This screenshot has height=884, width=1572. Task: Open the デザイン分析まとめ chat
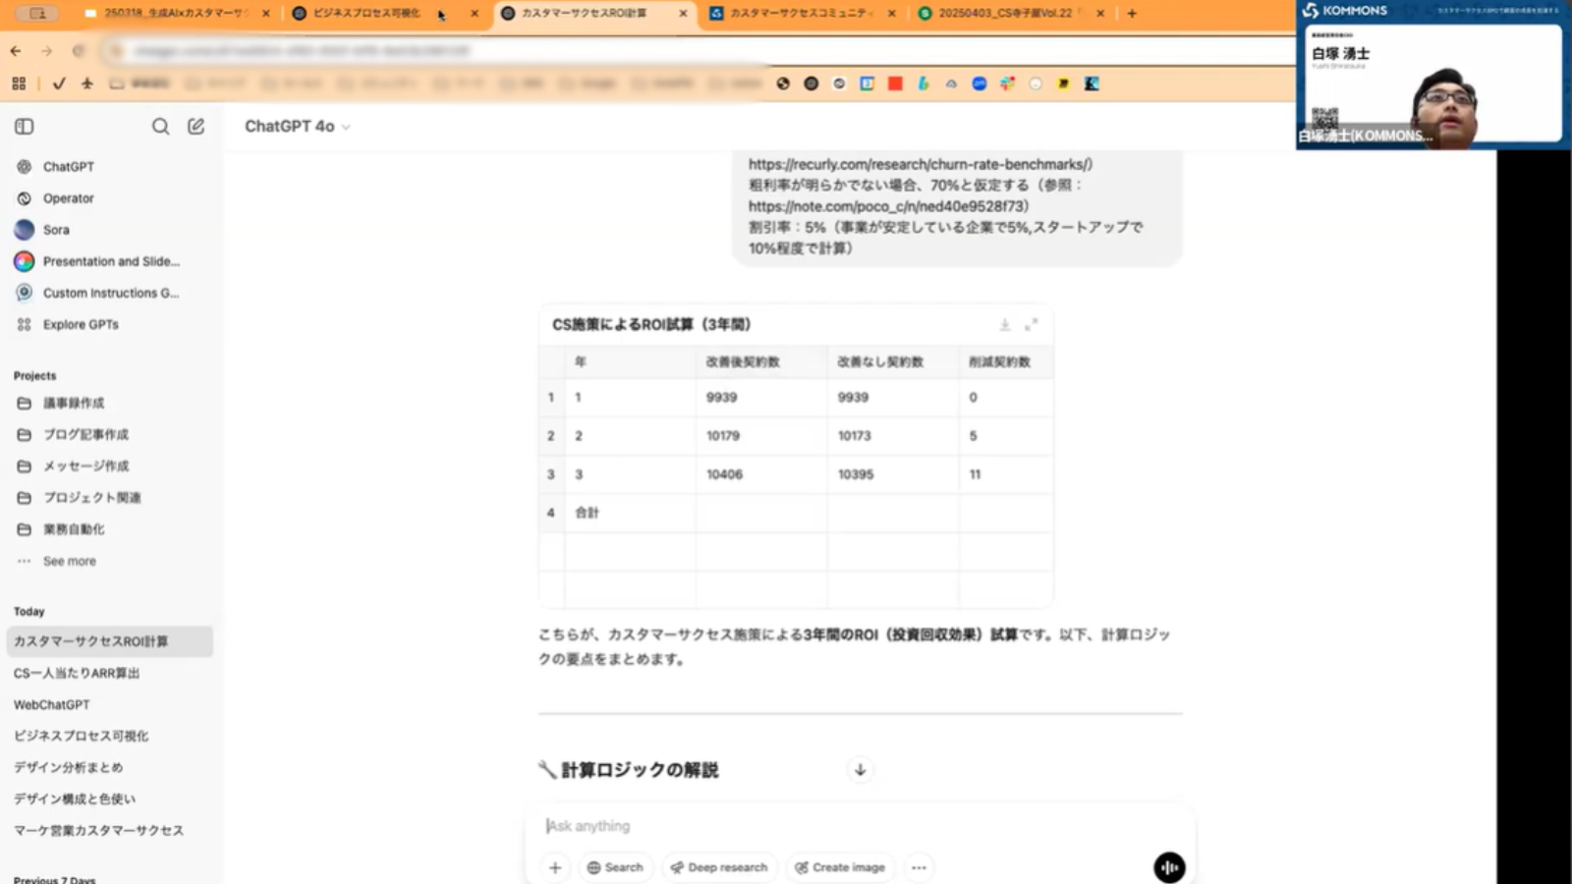pyautogui.click(x=69, y=767)
